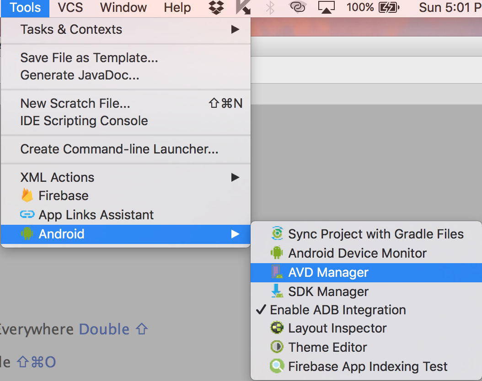Click the Double shift shortcut hint text
Image resolution: width=482 pixels, height=381 pixels.
(113, 329)
